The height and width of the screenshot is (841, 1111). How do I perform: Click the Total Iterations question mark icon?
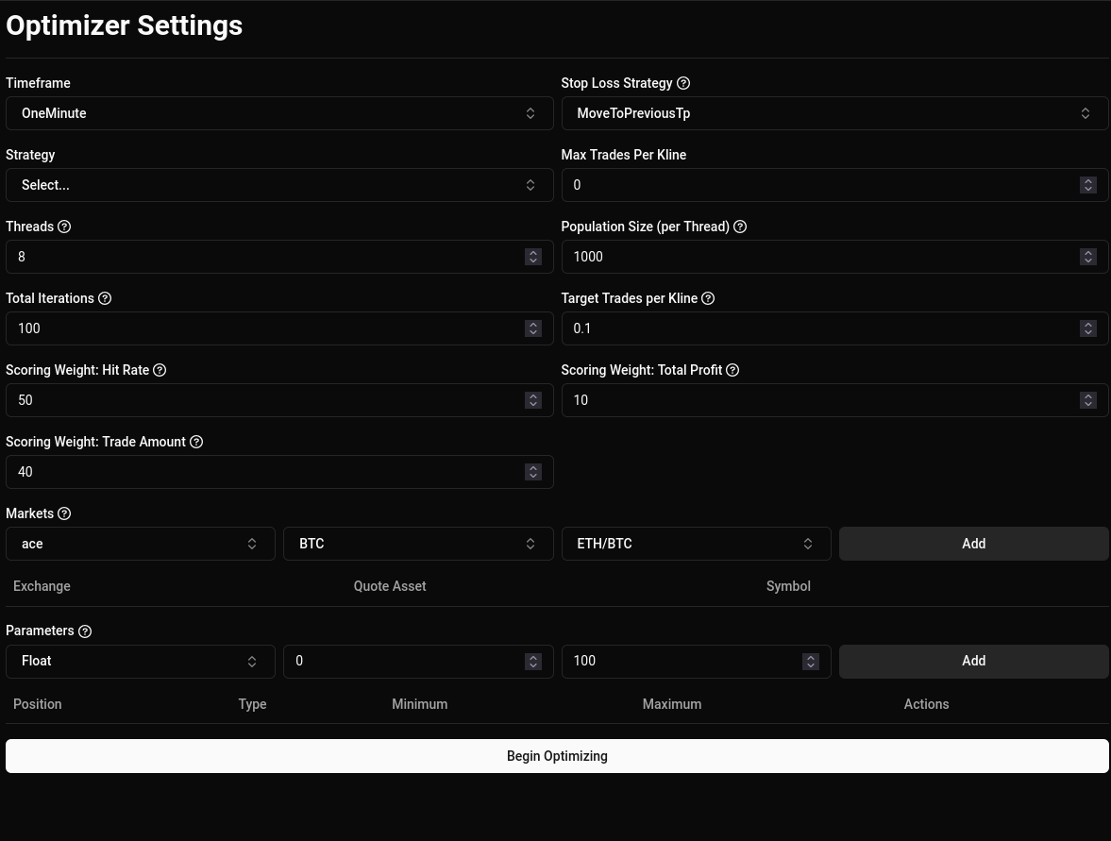click(105, 298)
